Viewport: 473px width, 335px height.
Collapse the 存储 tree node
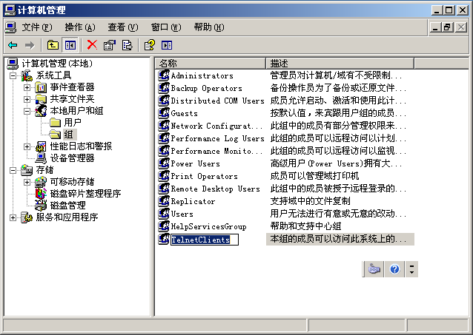click(x=13, y=170)
